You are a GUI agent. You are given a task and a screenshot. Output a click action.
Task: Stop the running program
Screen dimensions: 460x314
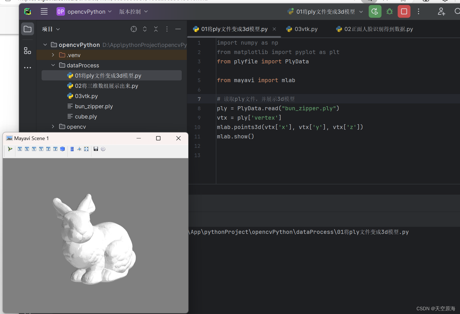point(404,12)
